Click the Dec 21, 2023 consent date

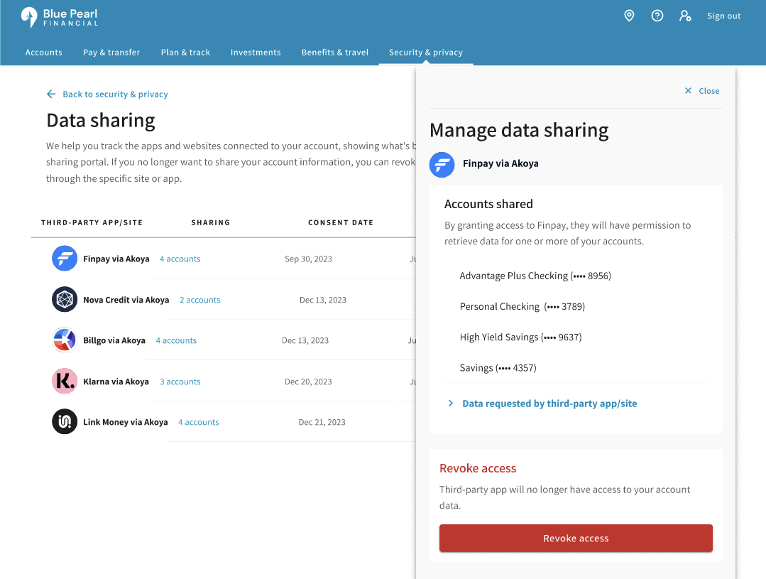(322, 422)
